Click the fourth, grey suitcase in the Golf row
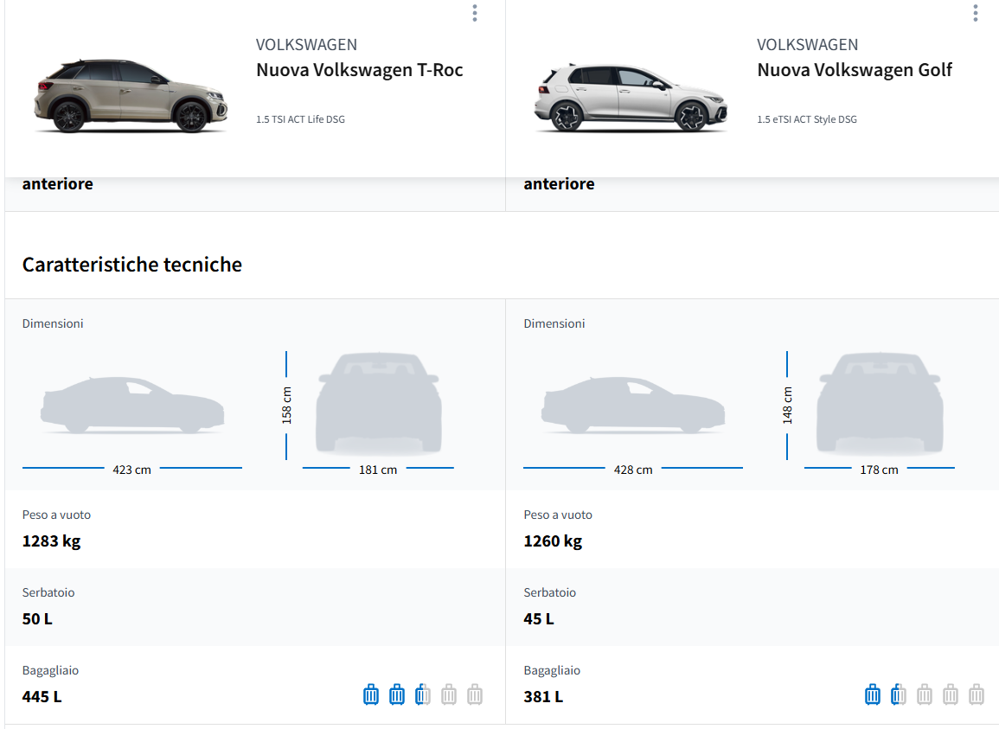 coord(951,694)
